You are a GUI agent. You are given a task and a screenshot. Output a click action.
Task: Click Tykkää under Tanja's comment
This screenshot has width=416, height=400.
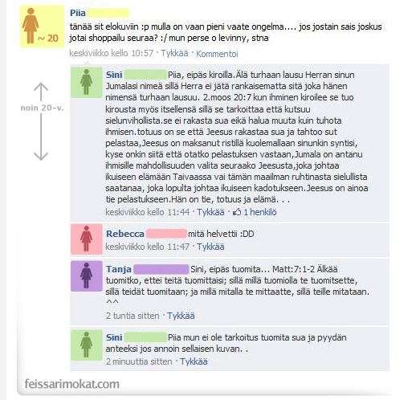click(x=181, y=316)
